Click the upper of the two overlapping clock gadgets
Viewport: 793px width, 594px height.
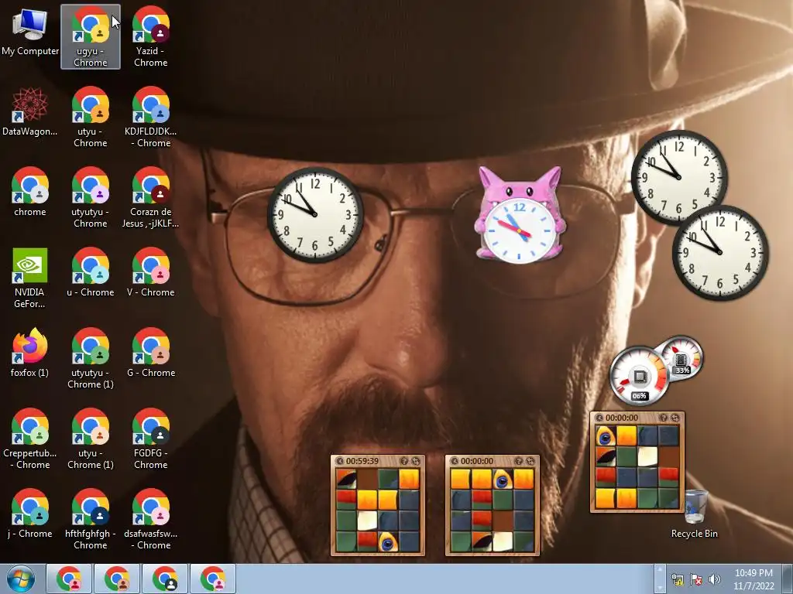[x=678, y=177]
